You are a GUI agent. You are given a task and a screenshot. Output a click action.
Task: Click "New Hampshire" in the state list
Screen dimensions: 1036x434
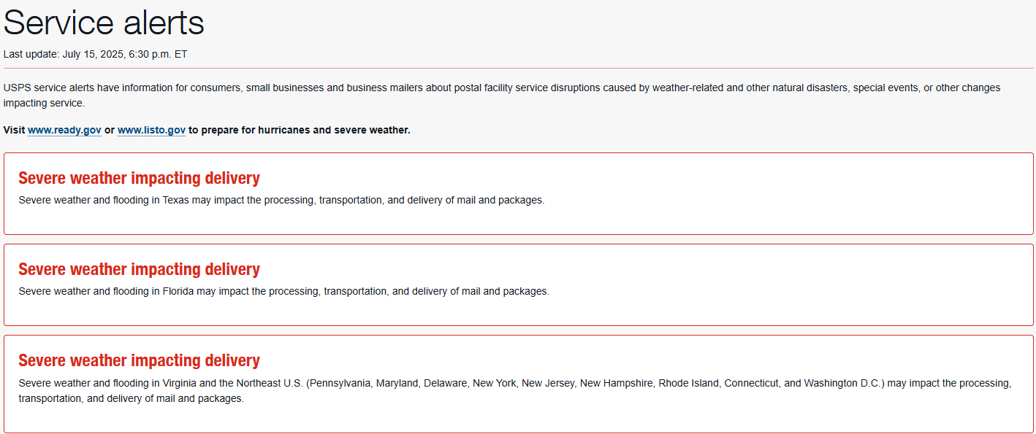pyautogui.click(x=617, y=383)
